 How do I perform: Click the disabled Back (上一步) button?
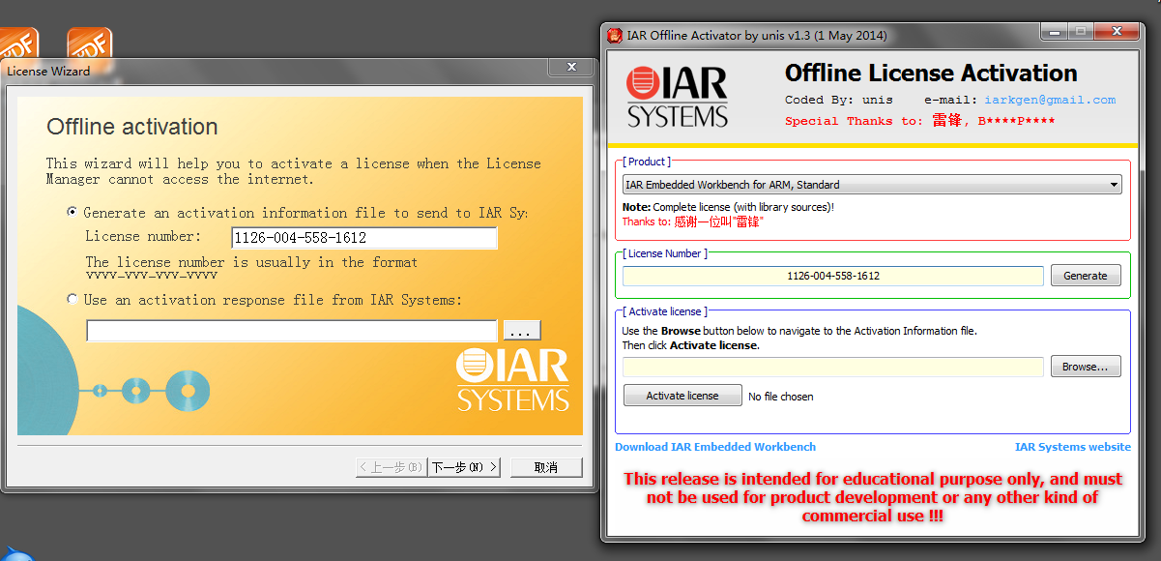coord(392,467)
